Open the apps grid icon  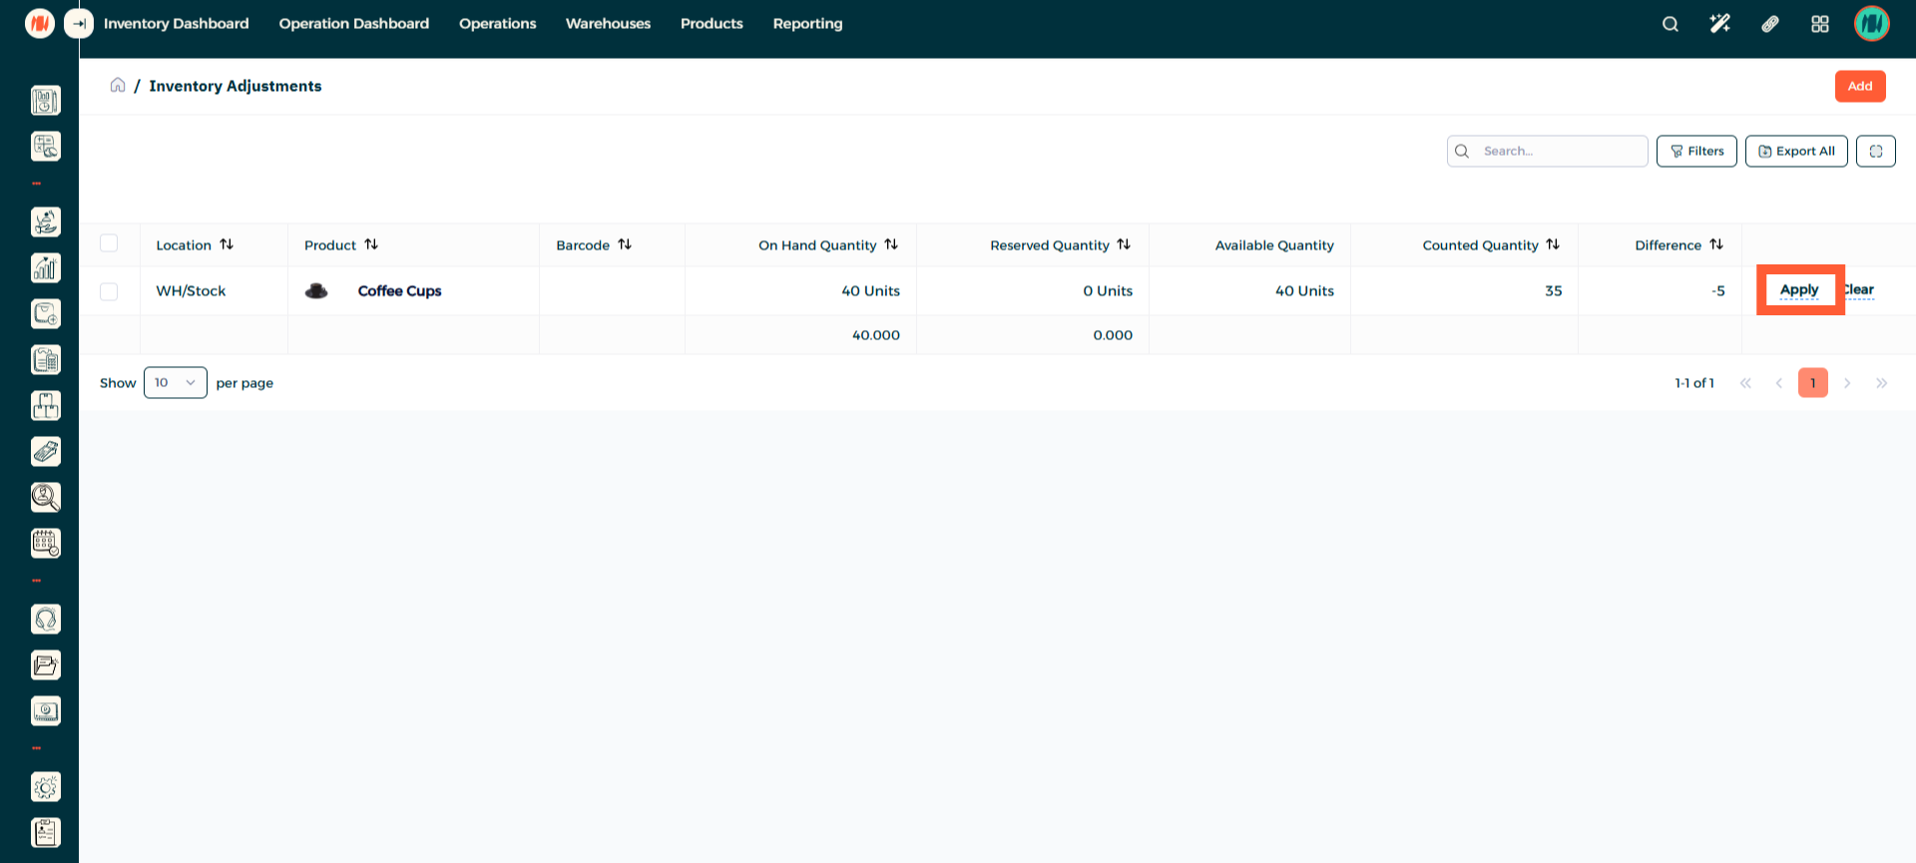tap(1819, 24)
